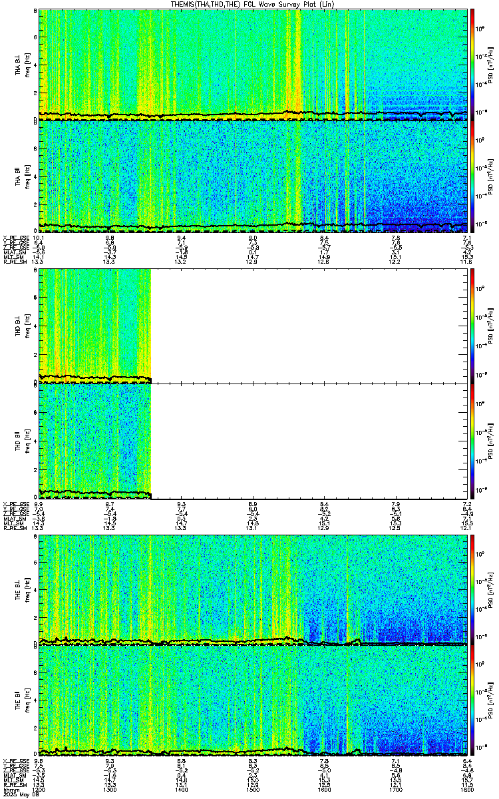
Task: Click the hhmm time axis label
Action: (x=9, y=788)
